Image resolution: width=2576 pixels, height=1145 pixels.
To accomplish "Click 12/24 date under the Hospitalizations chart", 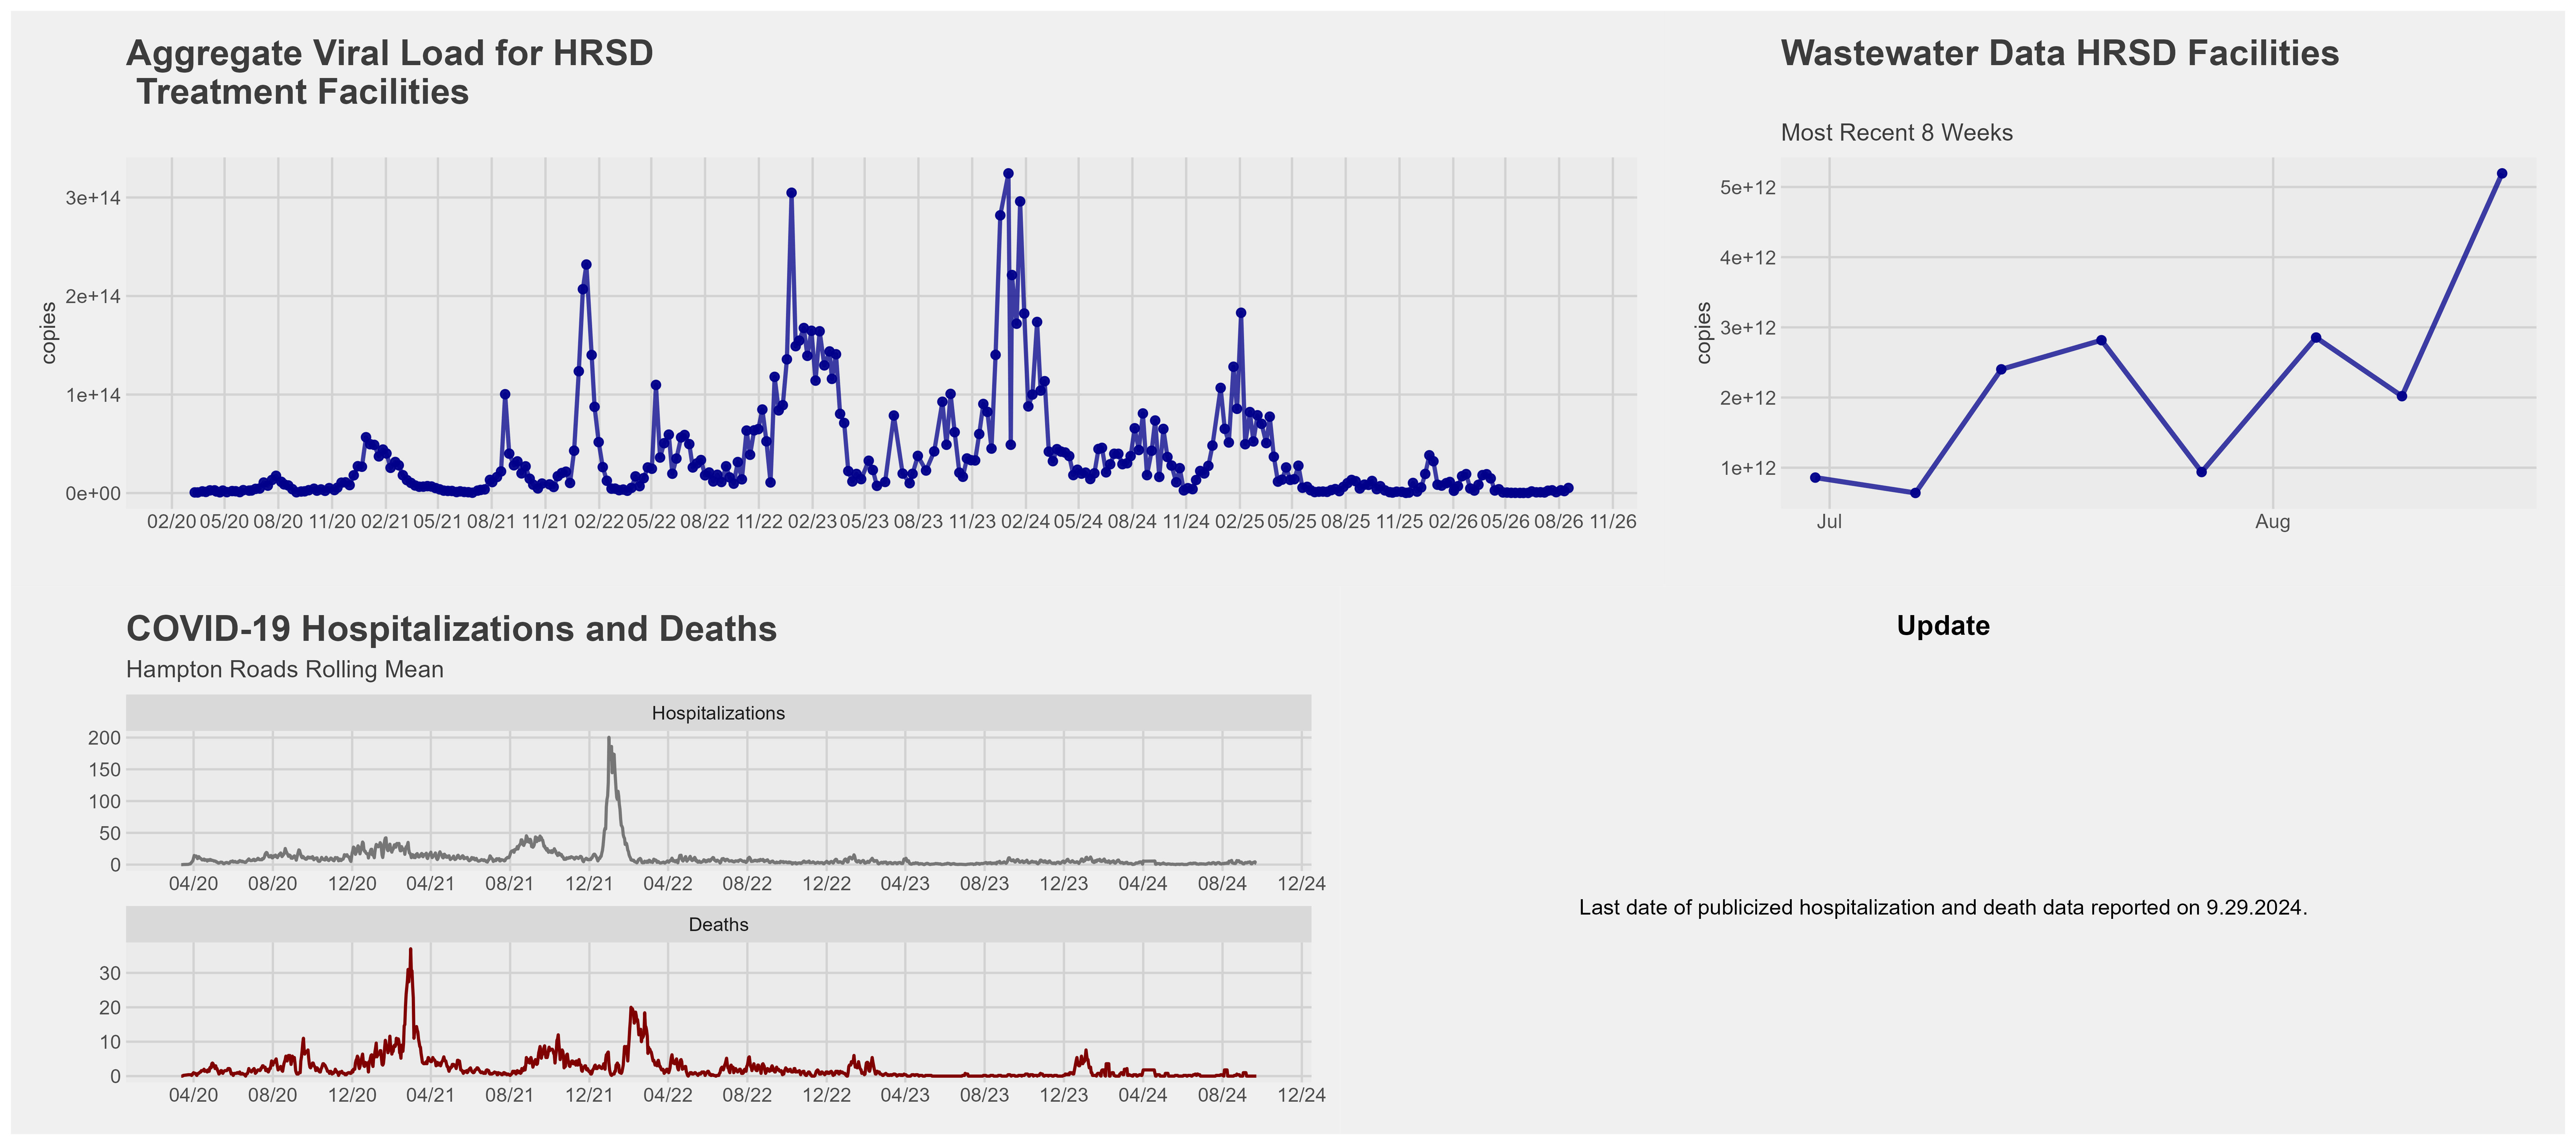I will click(x=1302, y=884).
